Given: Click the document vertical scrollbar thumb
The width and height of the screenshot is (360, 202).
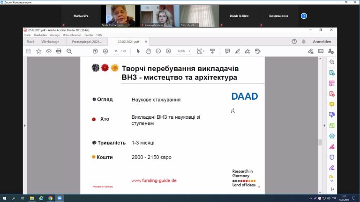Looking at the screenshot, I should [x=320, y=143].
